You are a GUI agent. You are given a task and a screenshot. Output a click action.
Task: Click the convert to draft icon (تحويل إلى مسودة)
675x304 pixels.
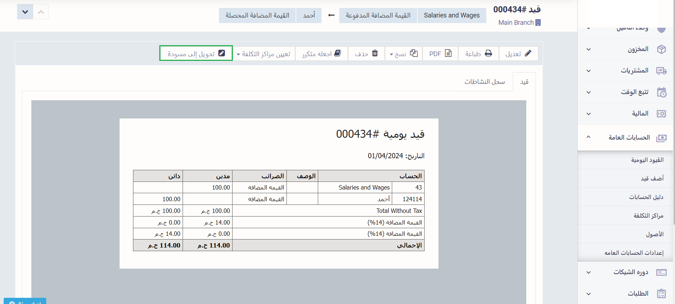[222, 53]
